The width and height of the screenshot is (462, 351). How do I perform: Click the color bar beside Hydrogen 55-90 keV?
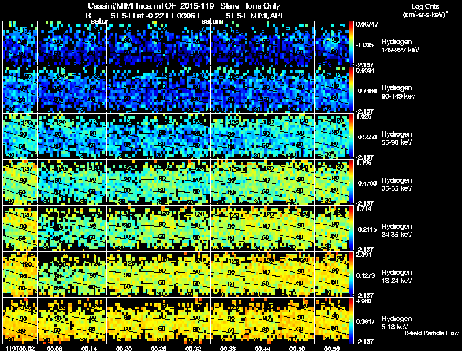coord(351,136)
